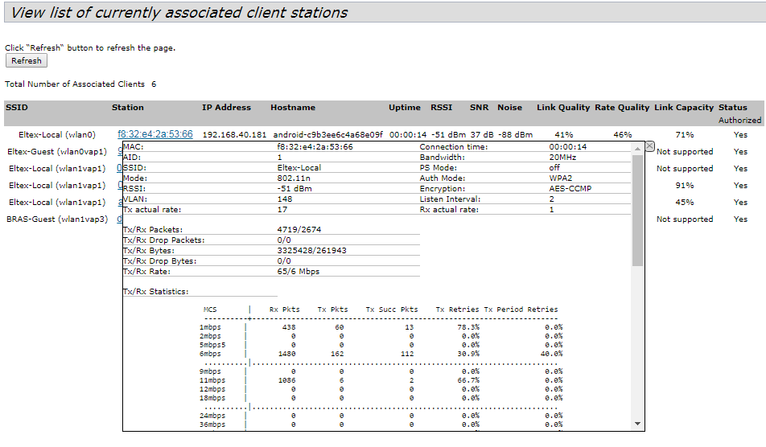This screenshot has width=766, height=447.
Task: Select the Link Quality column header
Action: [x=563, y=108]
